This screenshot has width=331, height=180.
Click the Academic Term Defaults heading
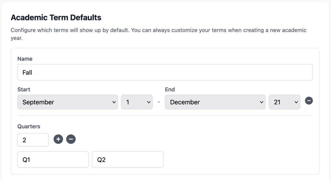pos(56,17)
